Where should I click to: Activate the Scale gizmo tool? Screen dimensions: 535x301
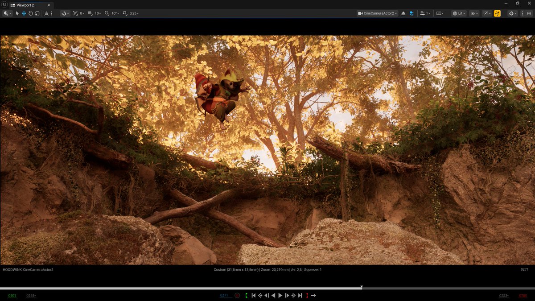point(37,13)
